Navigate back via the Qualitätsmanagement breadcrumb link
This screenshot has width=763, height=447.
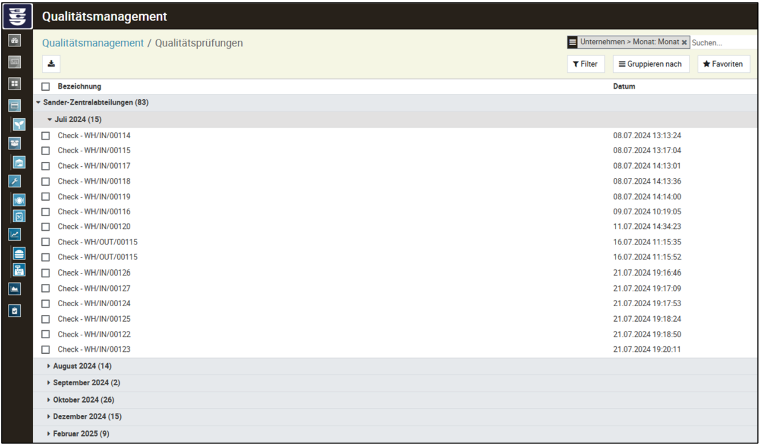click(x=93, y=43)
